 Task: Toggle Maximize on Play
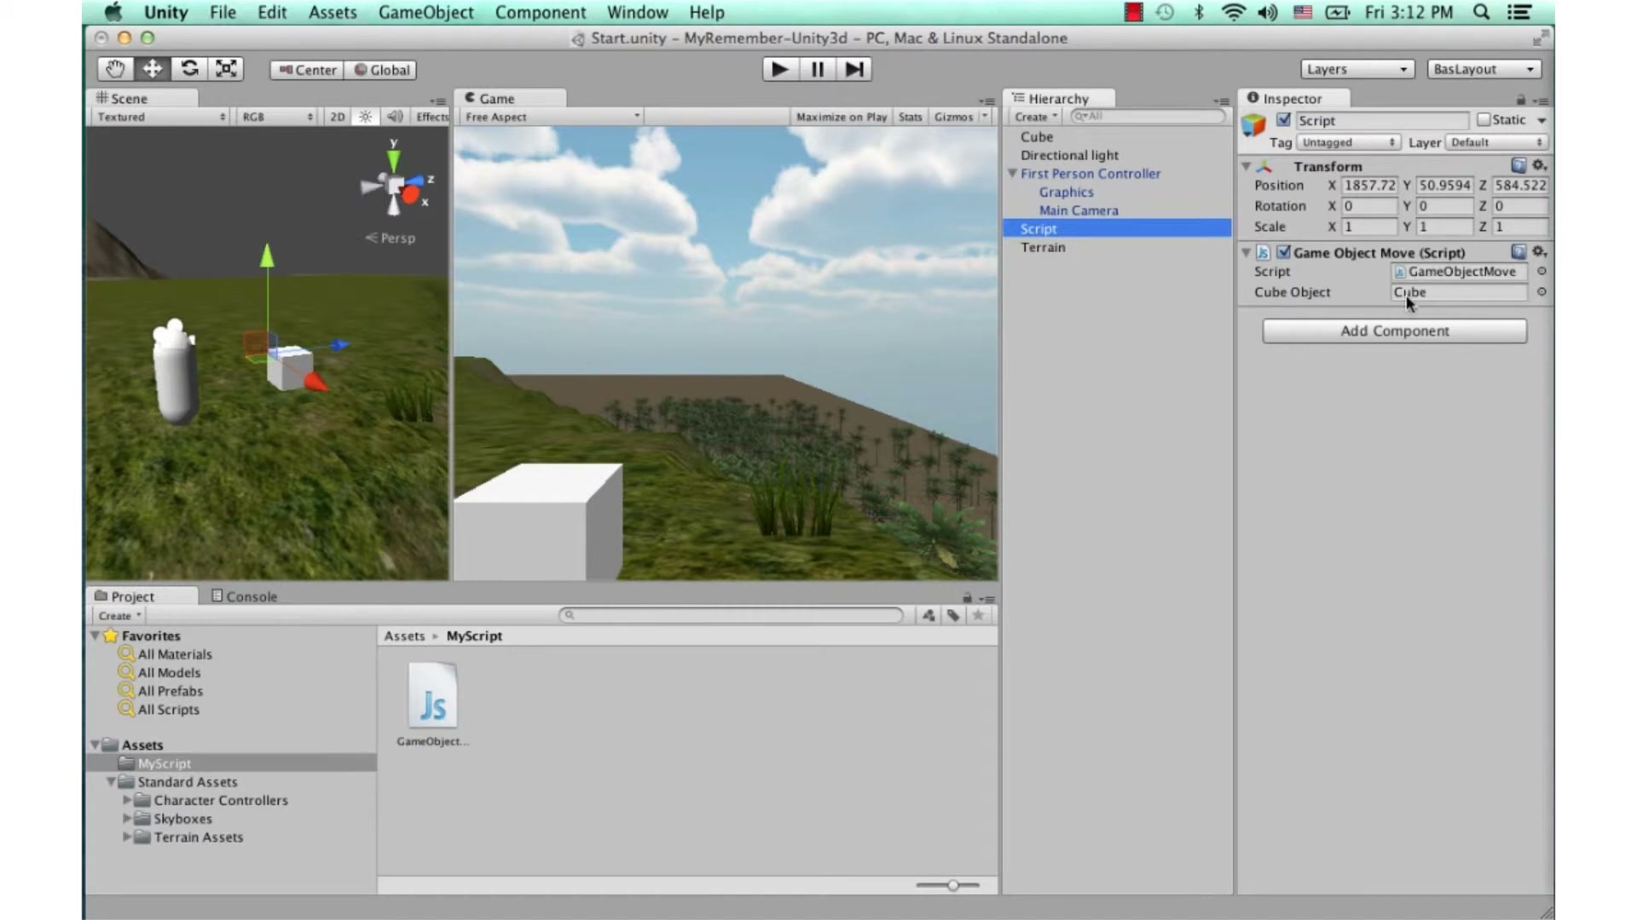click(x=841, y=117)
